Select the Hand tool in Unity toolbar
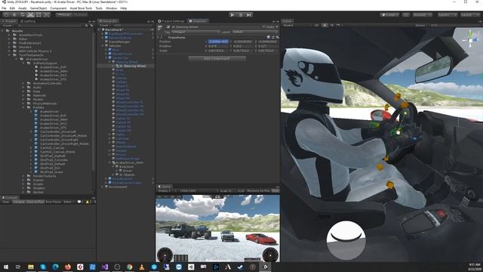 tap(6, 14)
